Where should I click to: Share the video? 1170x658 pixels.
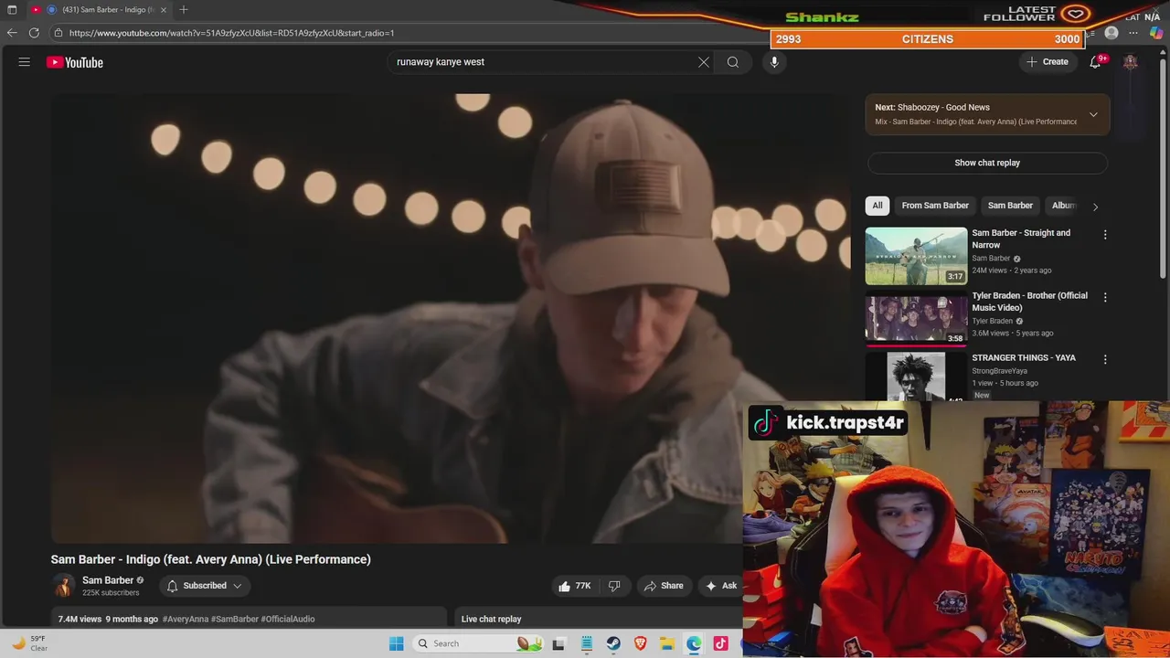[665, 586]
